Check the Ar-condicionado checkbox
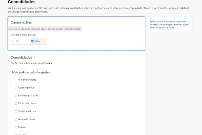Viewport: 202px width, 135px height. (16, 80)
